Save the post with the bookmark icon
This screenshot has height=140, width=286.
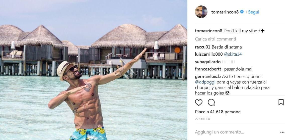[281, 102]
